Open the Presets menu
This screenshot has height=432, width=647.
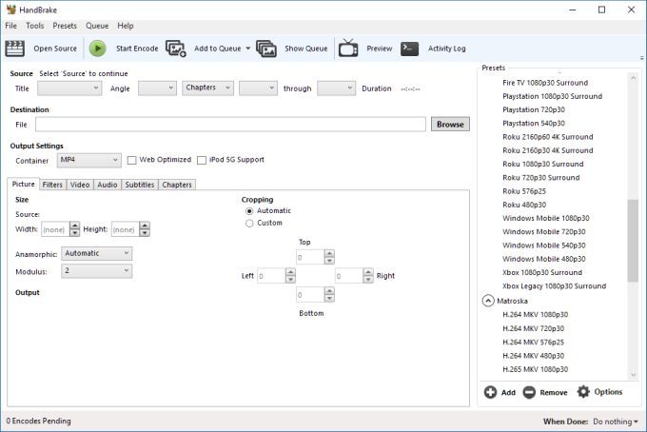[x=65, y=26]
